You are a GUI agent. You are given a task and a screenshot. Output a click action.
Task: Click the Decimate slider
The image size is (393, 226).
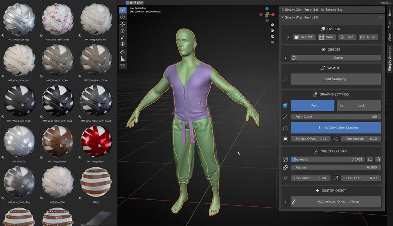[328, 159]
